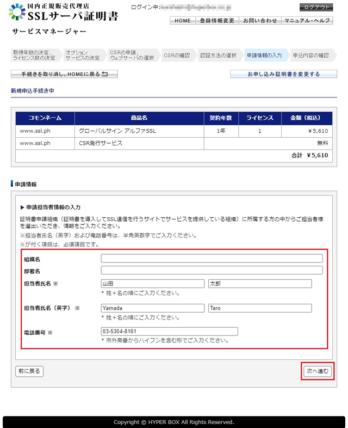Image resolution: width=348 pixels, height=428 pixels.
Task: Click the SSL server certificate logo
Action: 64,13
